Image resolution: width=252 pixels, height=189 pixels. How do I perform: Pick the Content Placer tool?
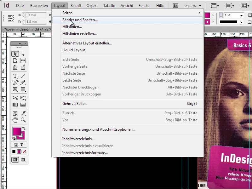coord(23,67)
